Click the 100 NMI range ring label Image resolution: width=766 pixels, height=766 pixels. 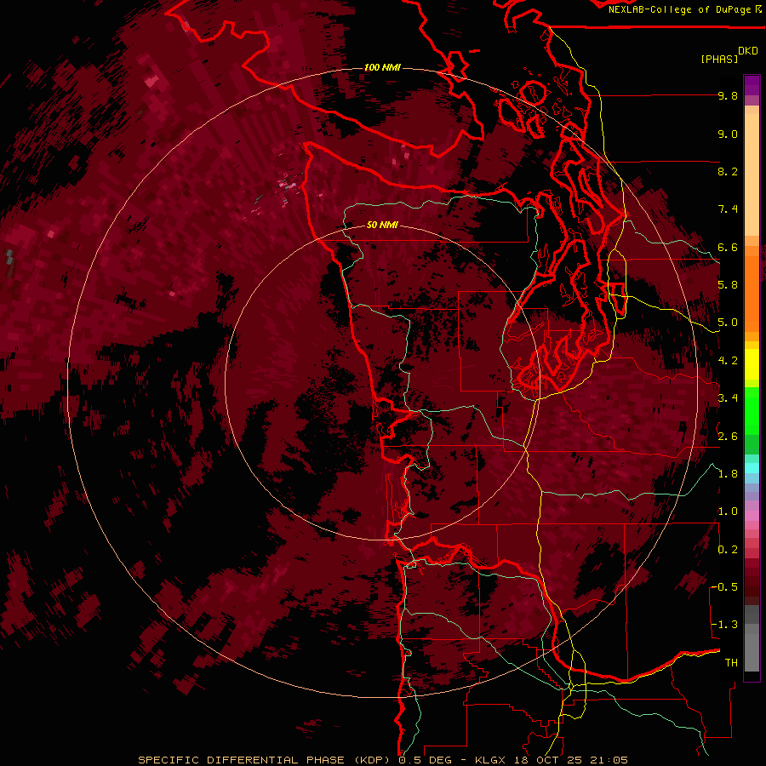[382, 67]
